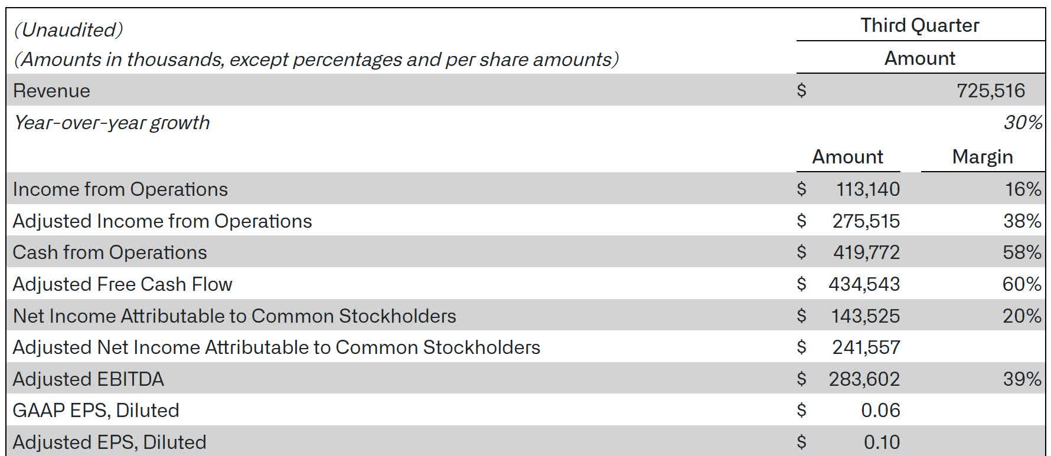
Task: Click the GAAP EPS value 0.06
Action: tap(880, 411)
